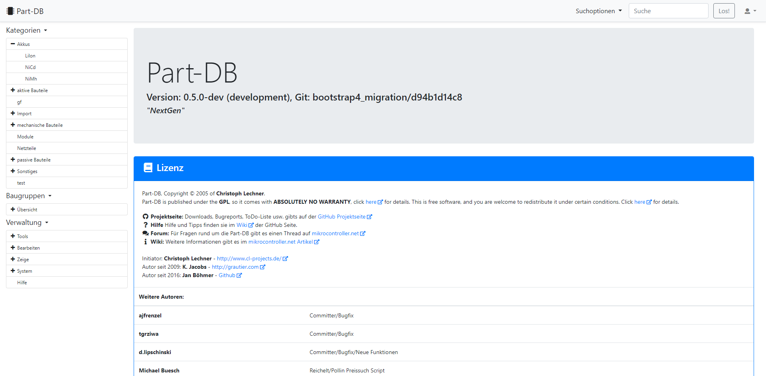The height and width of the screenshot is (376, 766).
Task: Expand the Sonstiges plus icon
Action: (13, 171)
